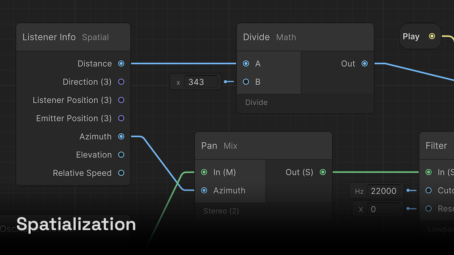Click the Distance output port on Listener Info
The height and width of the screenshot is (255, 454).
(x=121, y=63)
